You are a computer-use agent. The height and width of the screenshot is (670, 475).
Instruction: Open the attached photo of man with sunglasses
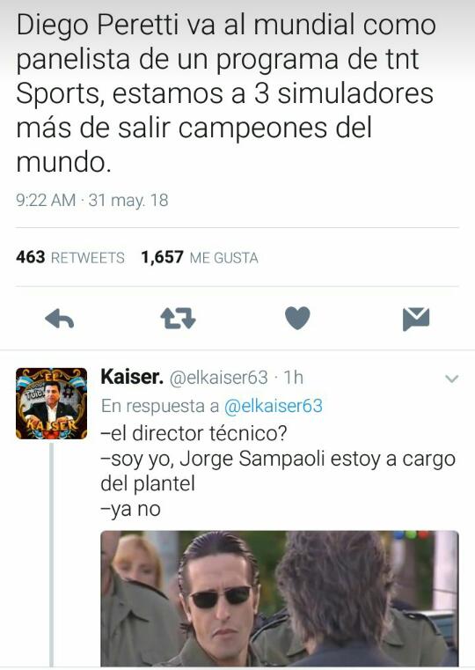280,598
